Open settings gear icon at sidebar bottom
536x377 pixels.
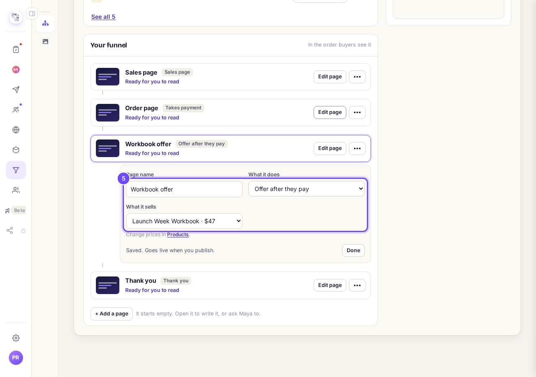pos(16,338)
